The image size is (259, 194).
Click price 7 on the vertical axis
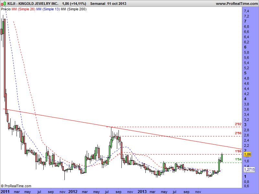click(x=245, y=21)
